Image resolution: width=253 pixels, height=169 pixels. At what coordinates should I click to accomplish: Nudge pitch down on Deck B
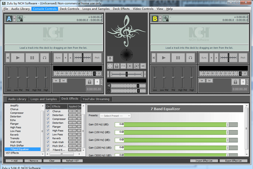tap(211, 58)
